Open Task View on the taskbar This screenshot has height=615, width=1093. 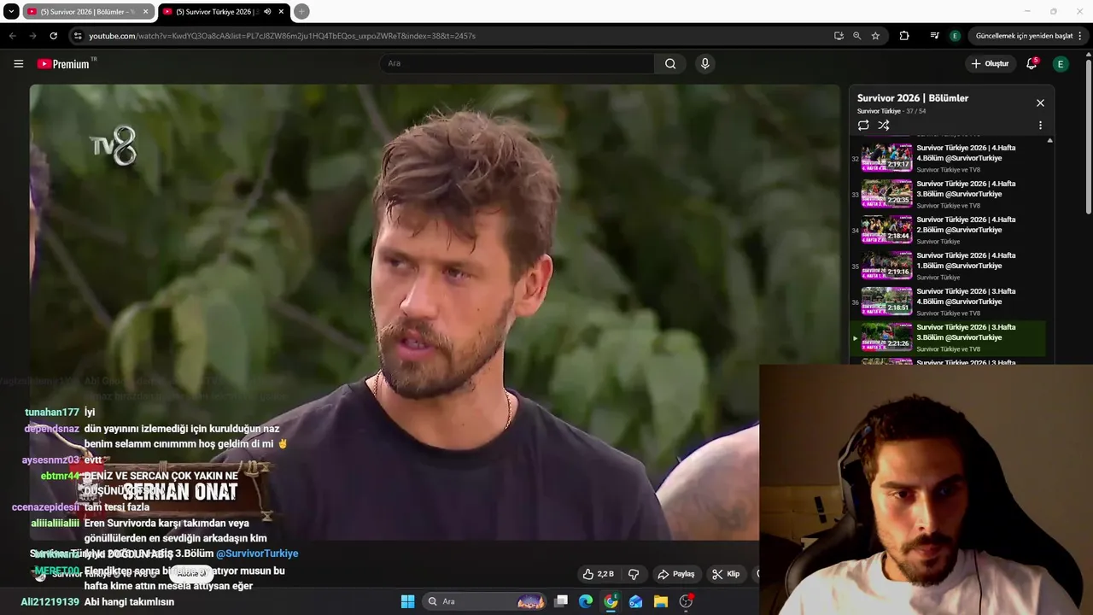coord(561,601)
